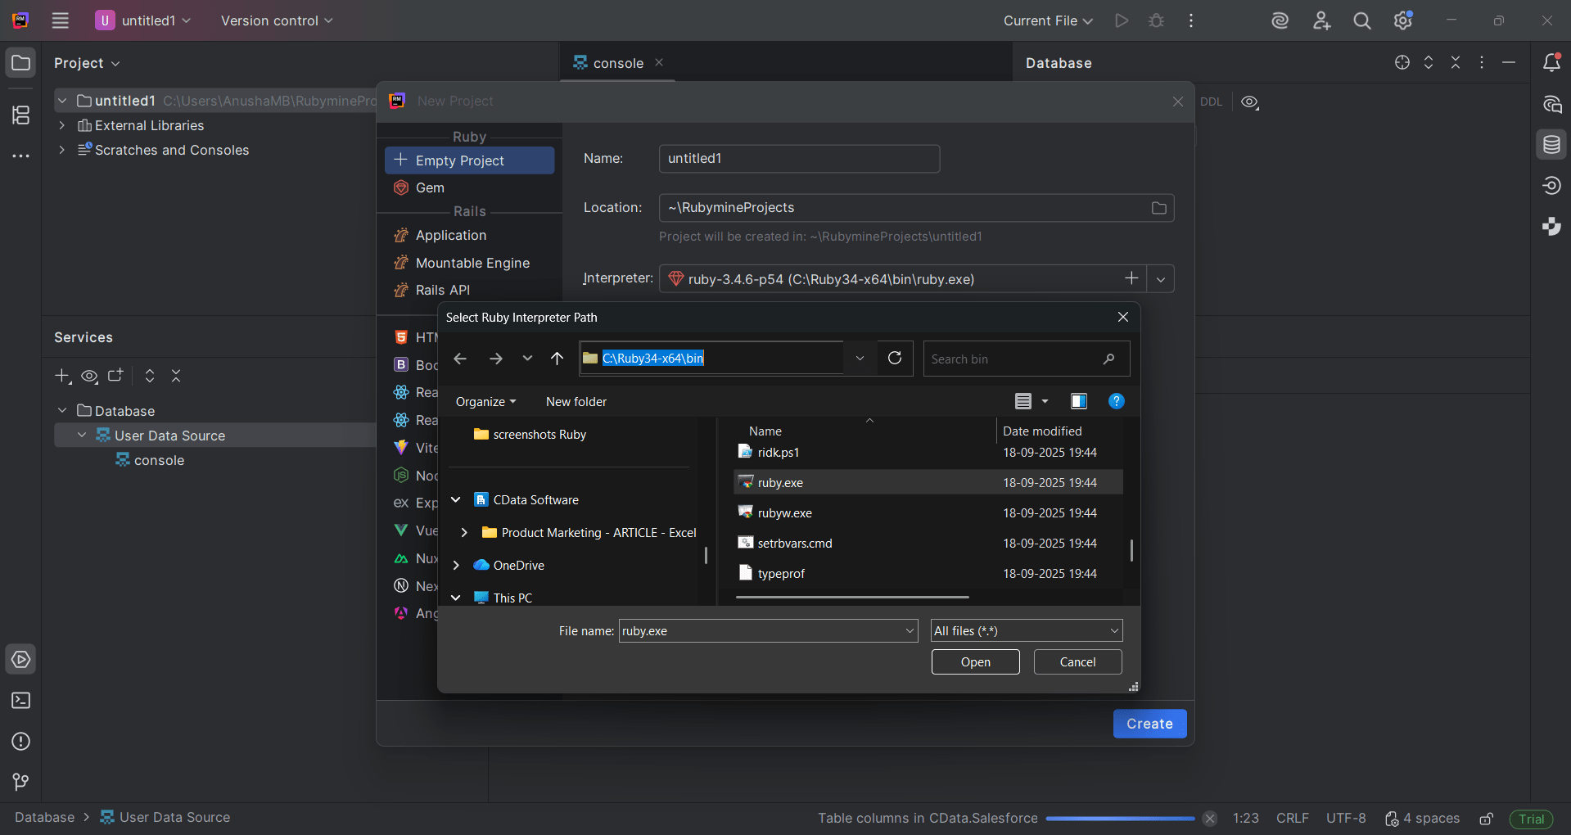The width and height of the screenshot is (1571, 835).
Task: Toggle visibility options in Services toolbar
Action: (89, 376)
